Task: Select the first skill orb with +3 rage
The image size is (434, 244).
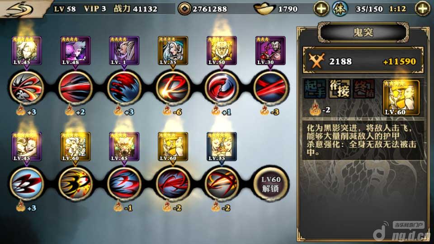Action: (27, 88)
